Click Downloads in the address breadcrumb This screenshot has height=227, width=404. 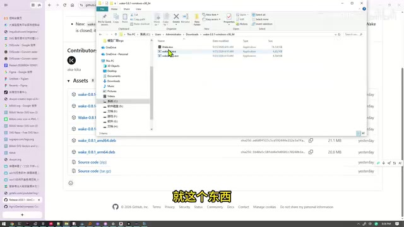(192, 35)
